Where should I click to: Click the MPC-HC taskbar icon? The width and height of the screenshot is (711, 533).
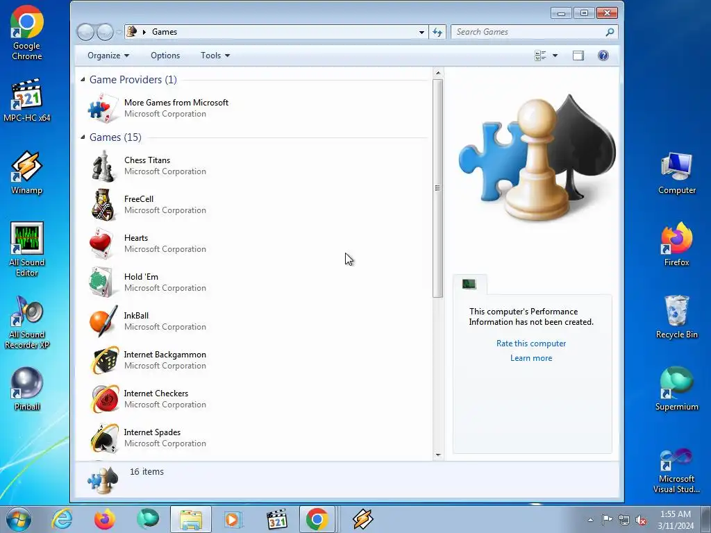pyautogui.click(x=276, y=519)
